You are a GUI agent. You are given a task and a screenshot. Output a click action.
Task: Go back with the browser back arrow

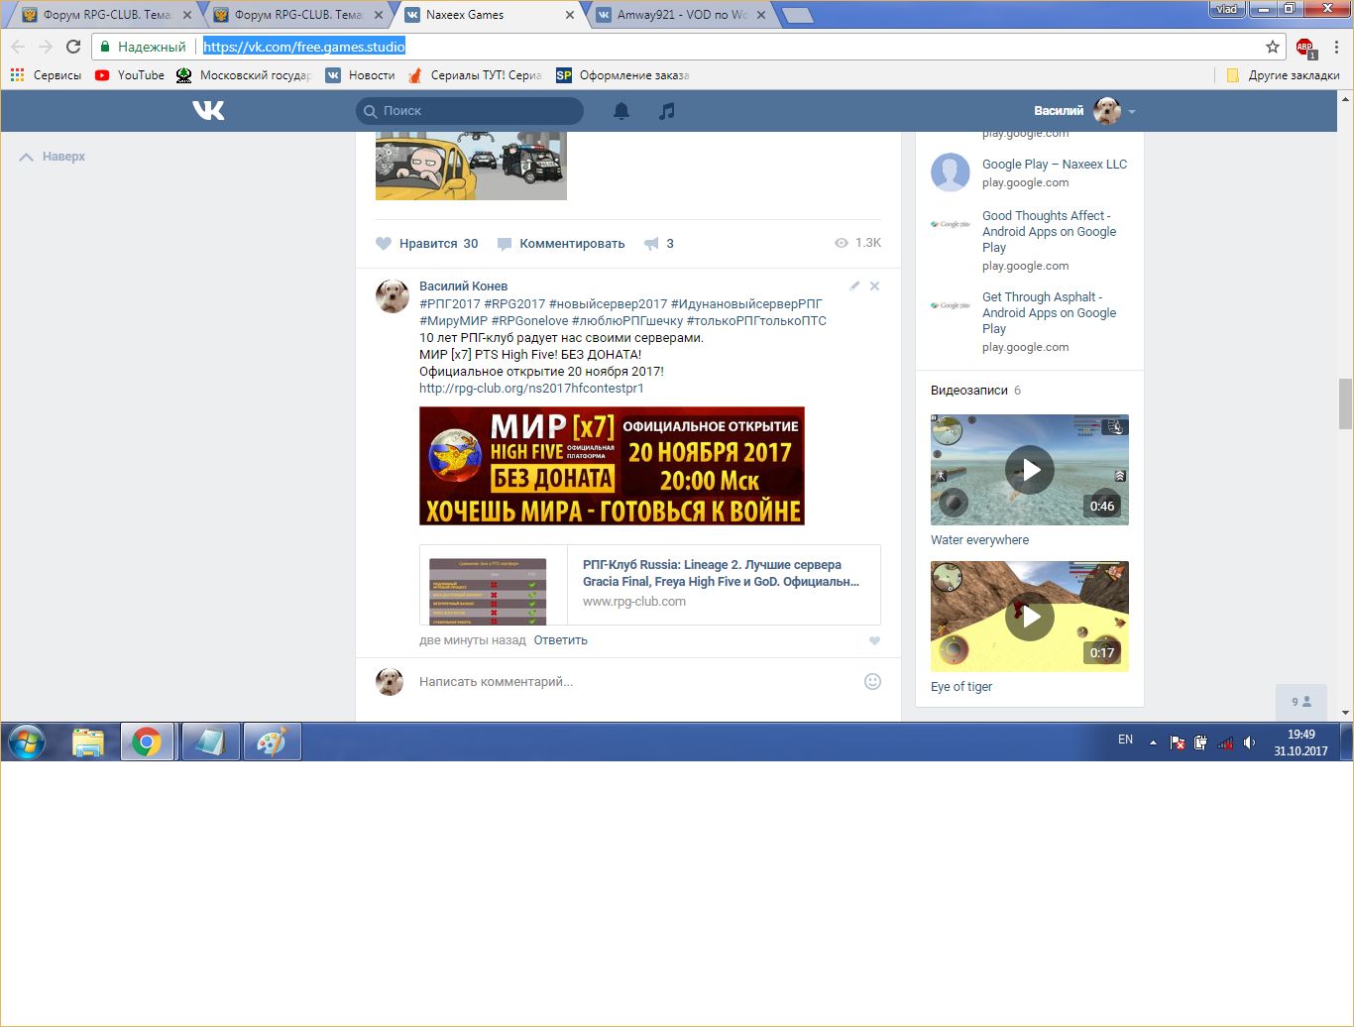point(18,47)
